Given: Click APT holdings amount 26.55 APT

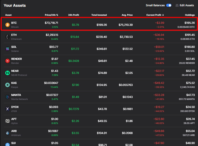Looking at the screenshot, I should [189, 123].
